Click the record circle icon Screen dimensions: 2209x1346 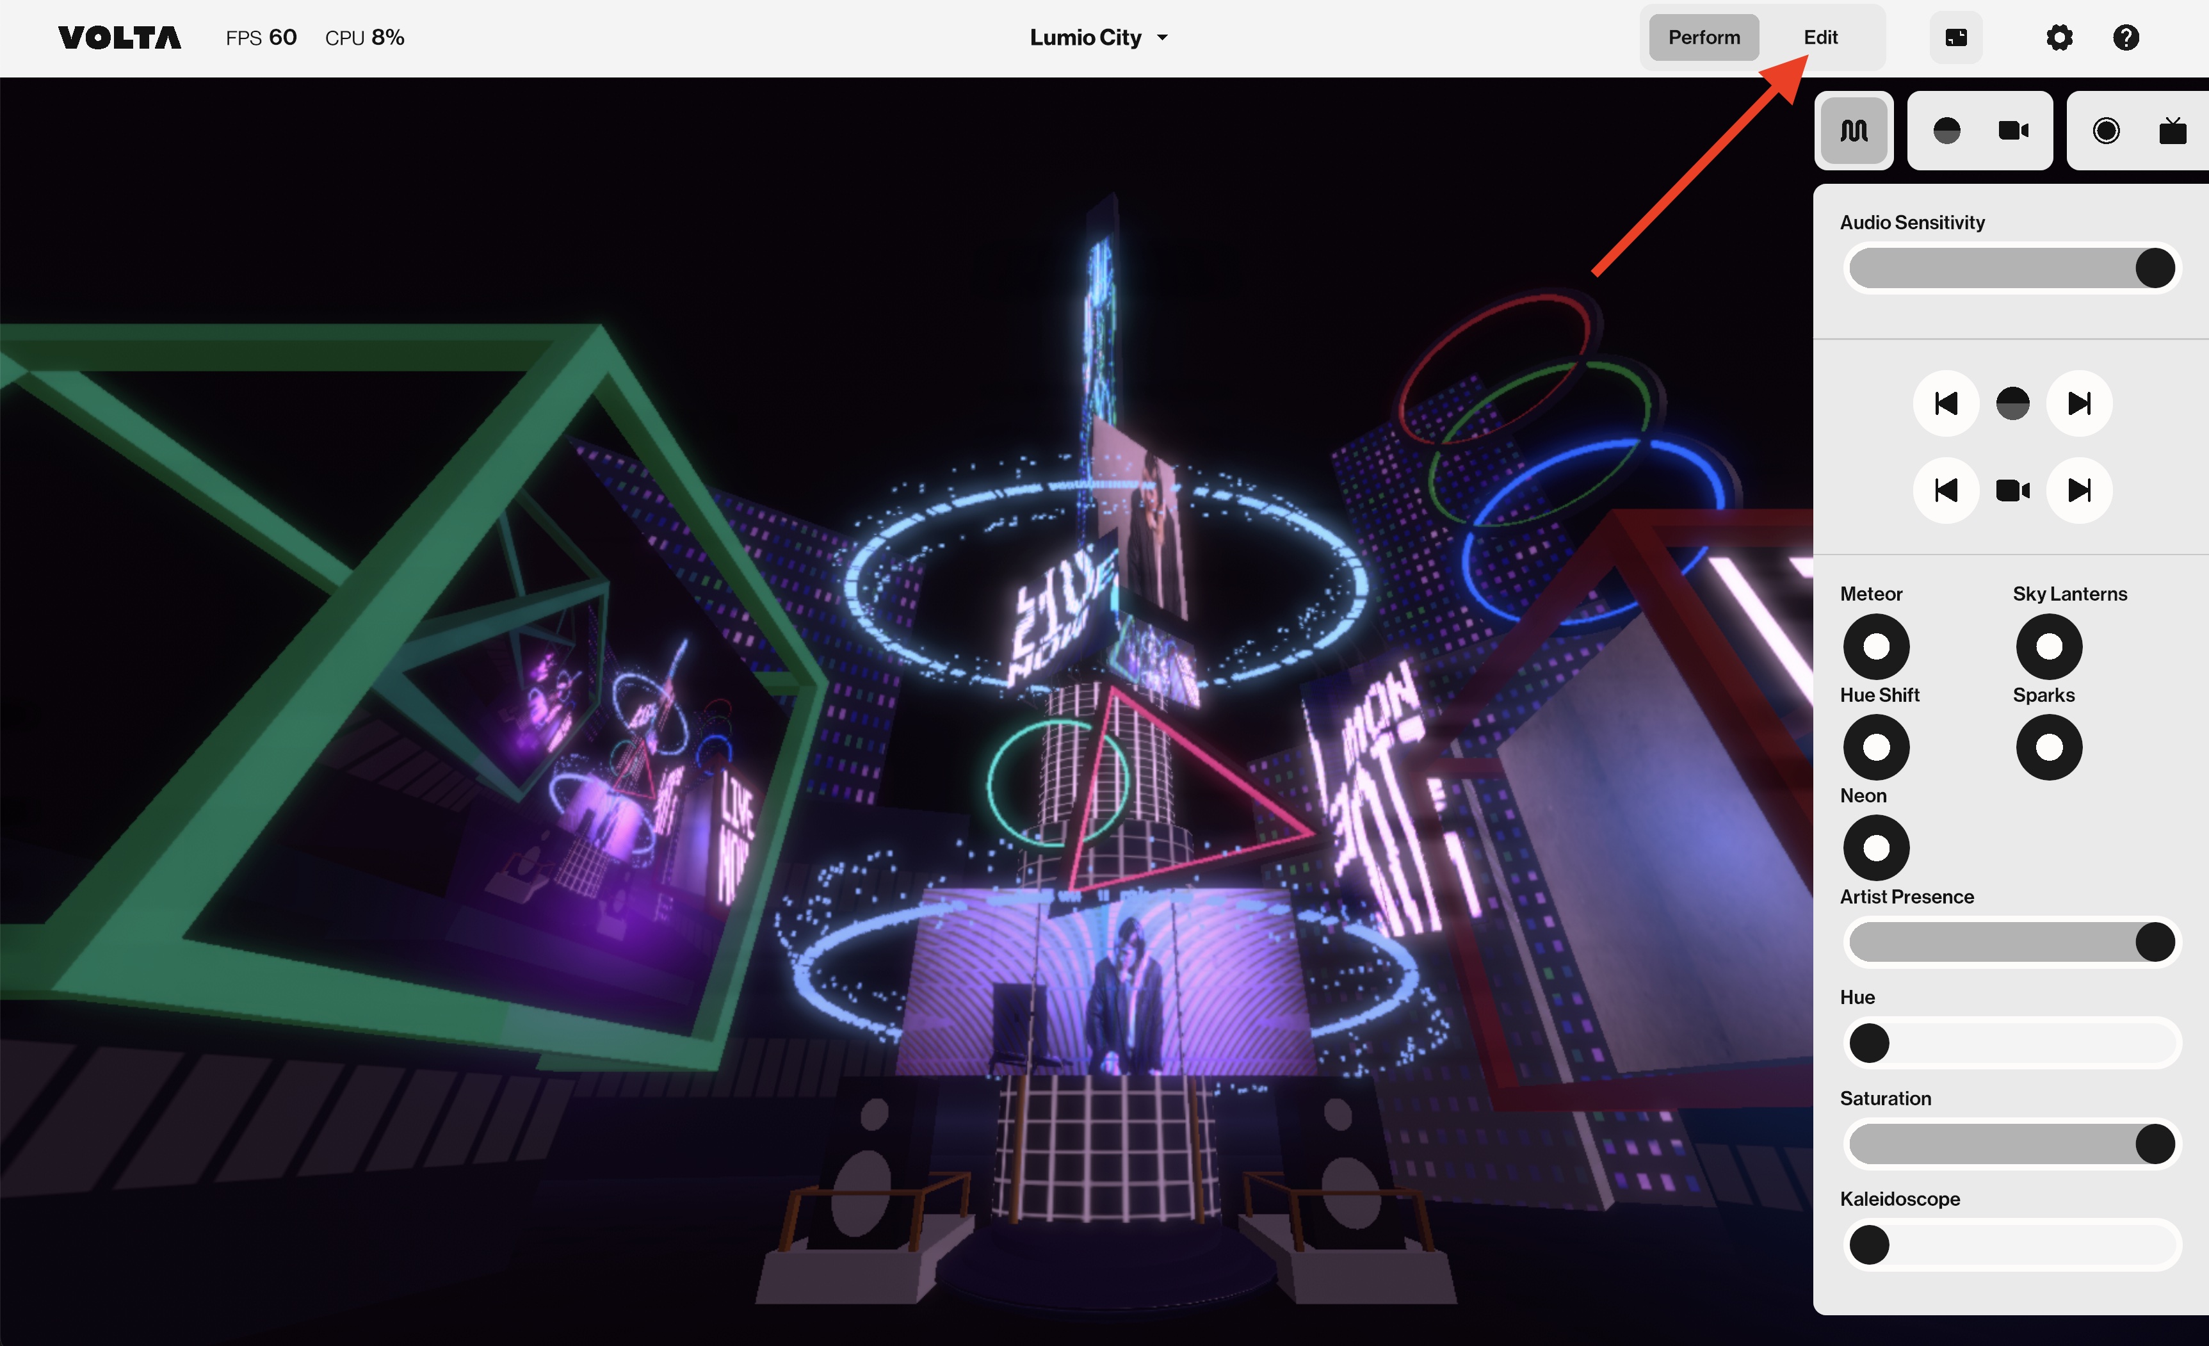pos(2106,131)
